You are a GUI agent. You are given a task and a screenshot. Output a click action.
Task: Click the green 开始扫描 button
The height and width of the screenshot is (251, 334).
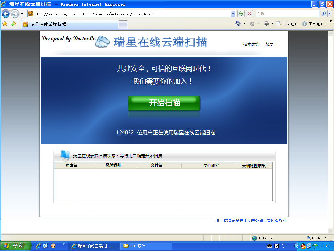[164, 103]
